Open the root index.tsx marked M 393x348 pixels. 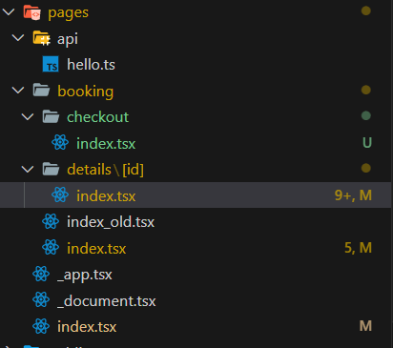[87, 327]
